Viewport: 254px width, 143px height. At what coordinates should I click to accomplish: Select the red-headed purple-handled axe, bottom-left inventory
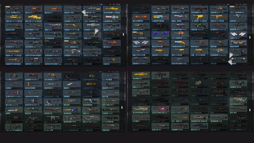coord(33,85)
